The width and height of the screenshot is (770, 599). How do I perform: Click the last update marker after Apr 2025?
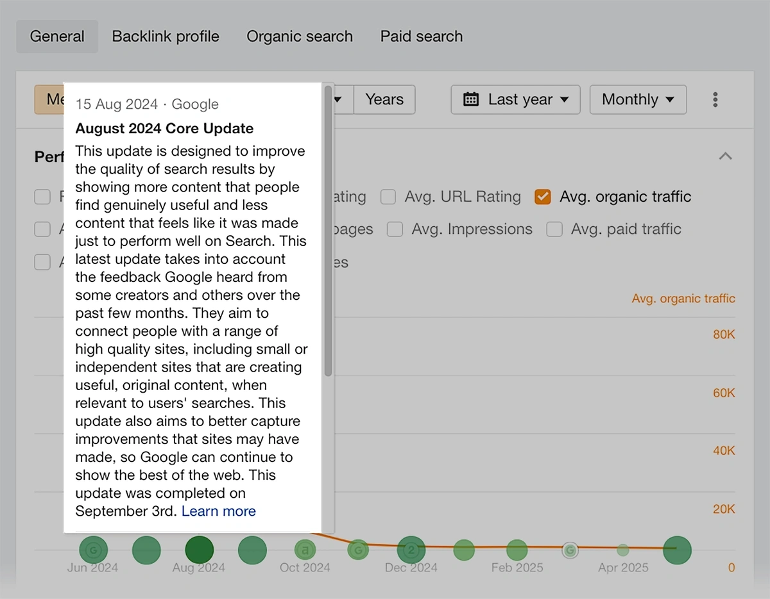click(676, 550)
